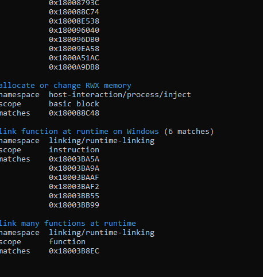The width and height of the screenshot is (263, 277).
Task: Select match address 0x18003BB55
Action: tap(74, 196)
